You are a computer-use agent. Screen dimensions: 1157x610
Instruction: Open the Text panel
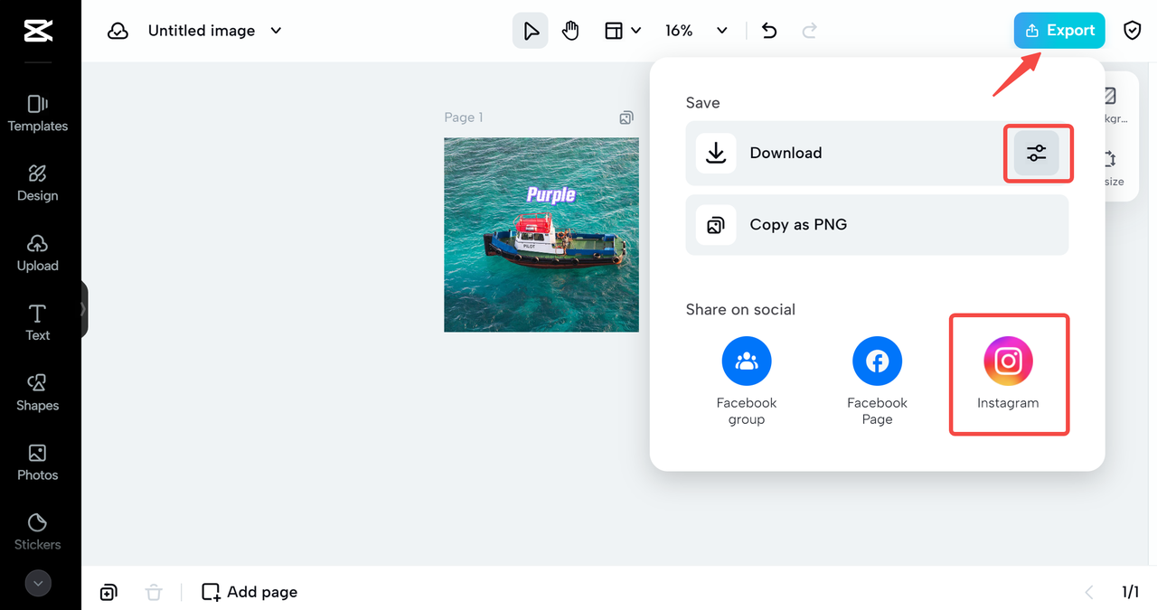click(38, 323)
